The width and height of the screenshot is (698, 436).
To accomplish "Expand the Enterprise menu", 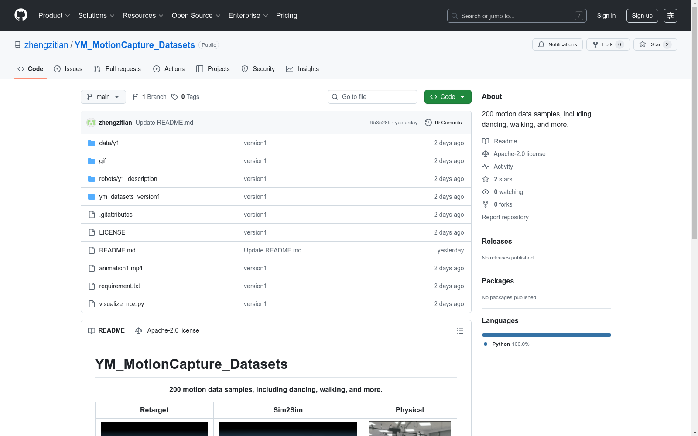I will [x=248, y=16].
